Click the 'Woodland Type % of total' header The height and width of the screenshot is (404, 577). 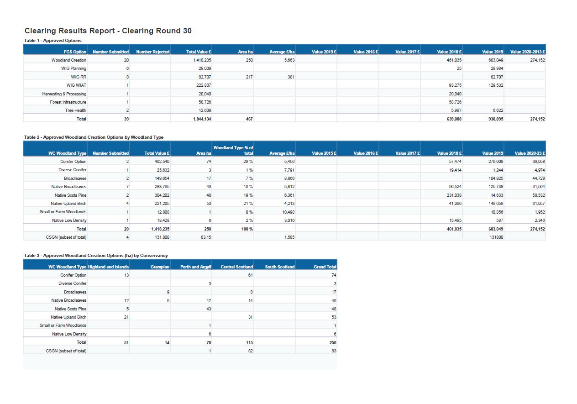(233, 150)
